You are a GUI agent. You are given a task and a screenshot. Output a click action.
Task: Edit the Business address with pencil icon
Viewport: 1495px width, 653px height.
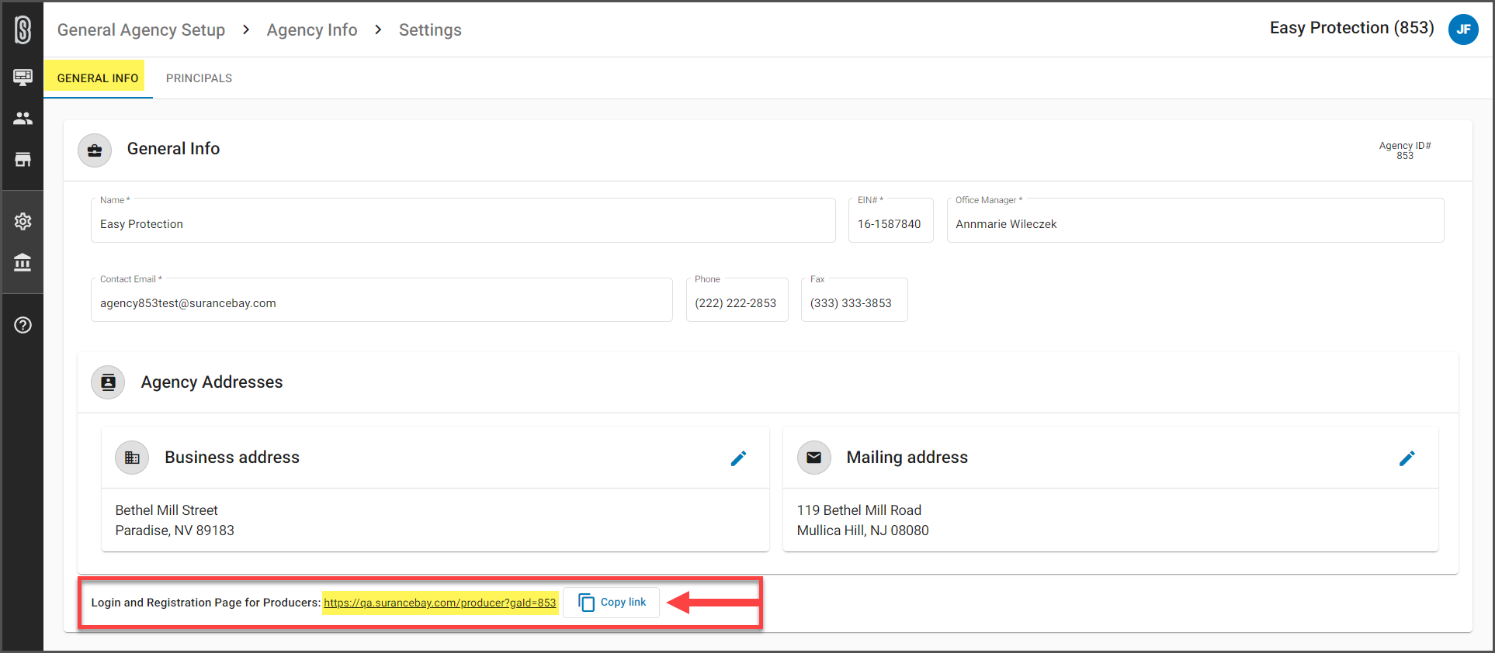(738, 458)
